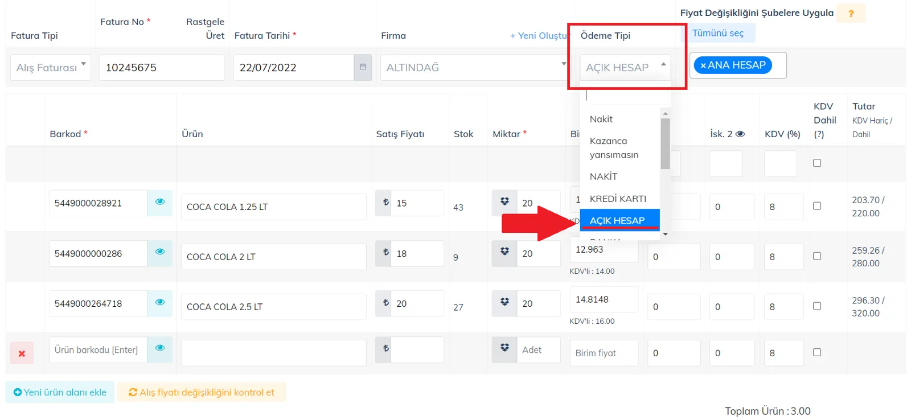Click the + Yeni Oluştur link
This screenshot has width=911, height=420.
coord(539,35)
